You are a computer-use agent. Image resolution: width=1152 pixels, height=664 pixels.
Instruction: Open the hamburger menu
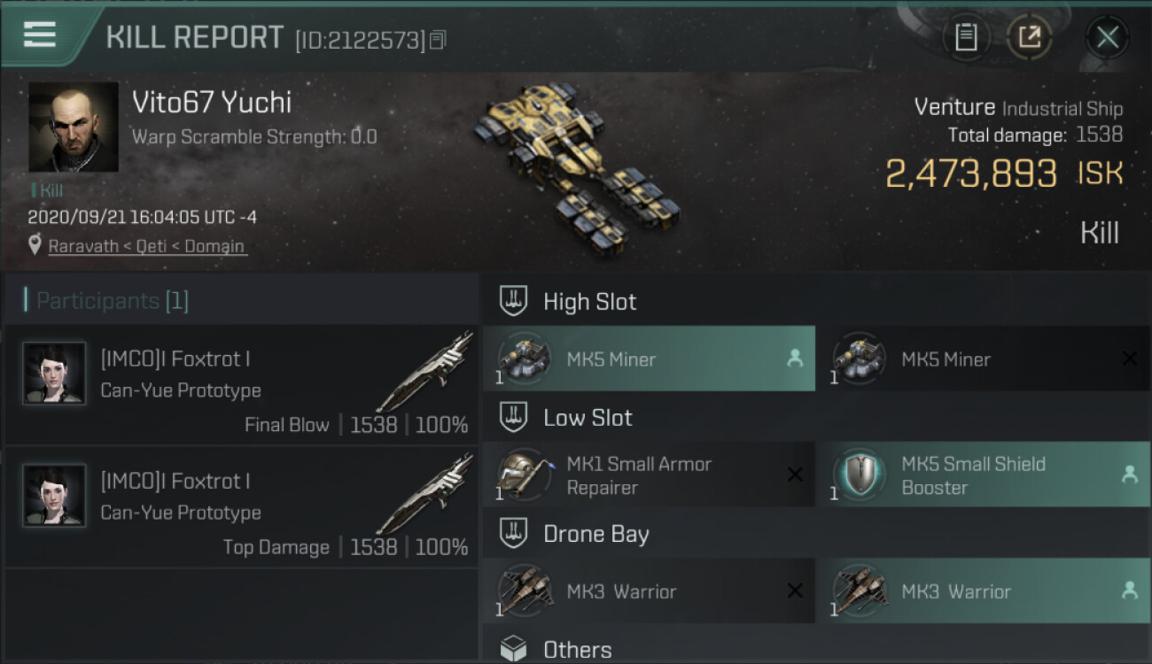(40, 35)
